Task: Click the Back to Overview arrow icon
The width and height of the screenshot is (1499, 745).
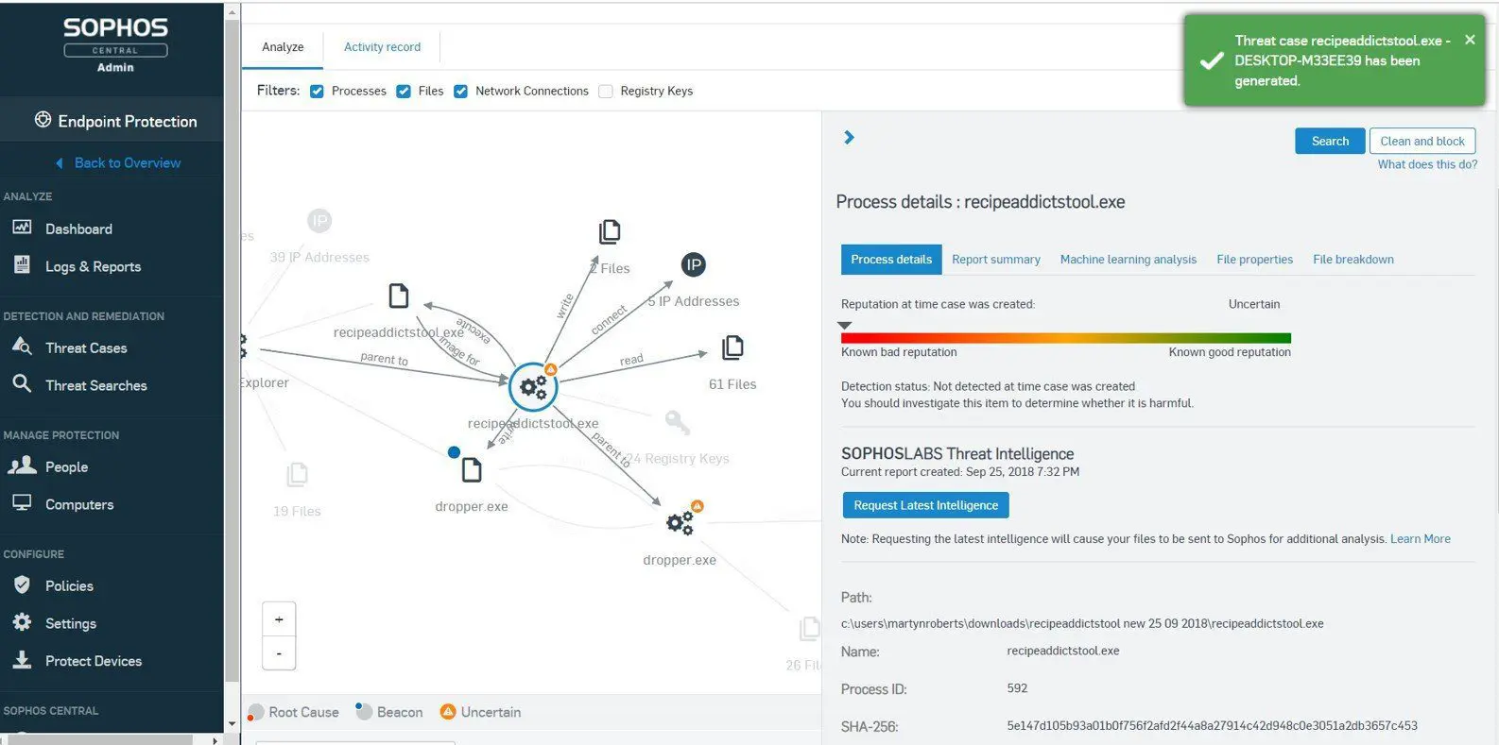Action: 60,163
